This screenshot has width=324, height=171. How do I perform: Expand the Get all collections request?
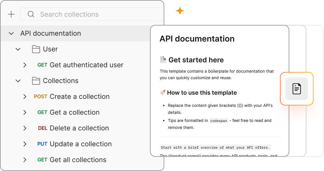[x=25, y=160]
